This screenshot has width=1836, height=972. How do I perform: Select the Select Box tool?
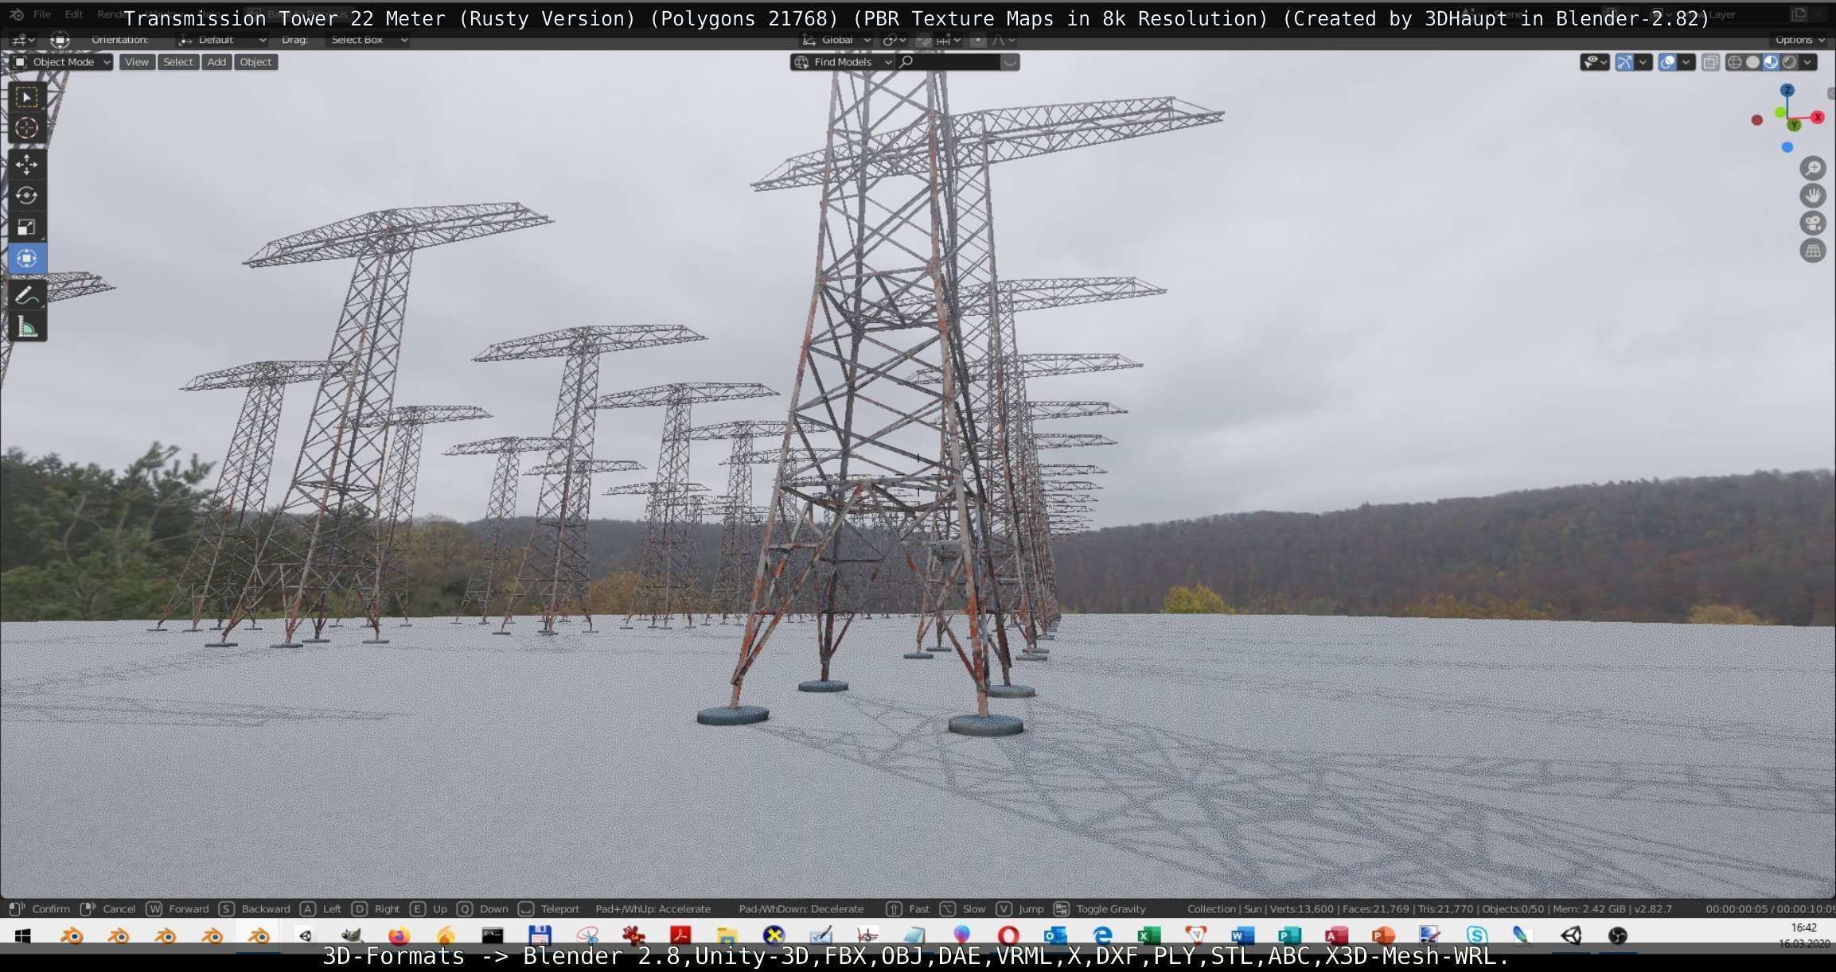click(x=26, y=97)
